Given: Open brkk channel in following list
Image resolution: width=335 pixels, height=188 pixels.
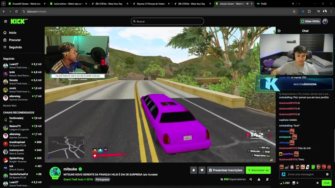Looking at the screenshot, I should click(x=22, y=74).
